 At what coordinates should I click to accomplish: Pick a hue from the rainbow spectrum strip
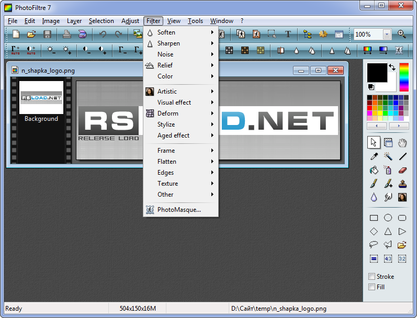click(x=404, y=77)
